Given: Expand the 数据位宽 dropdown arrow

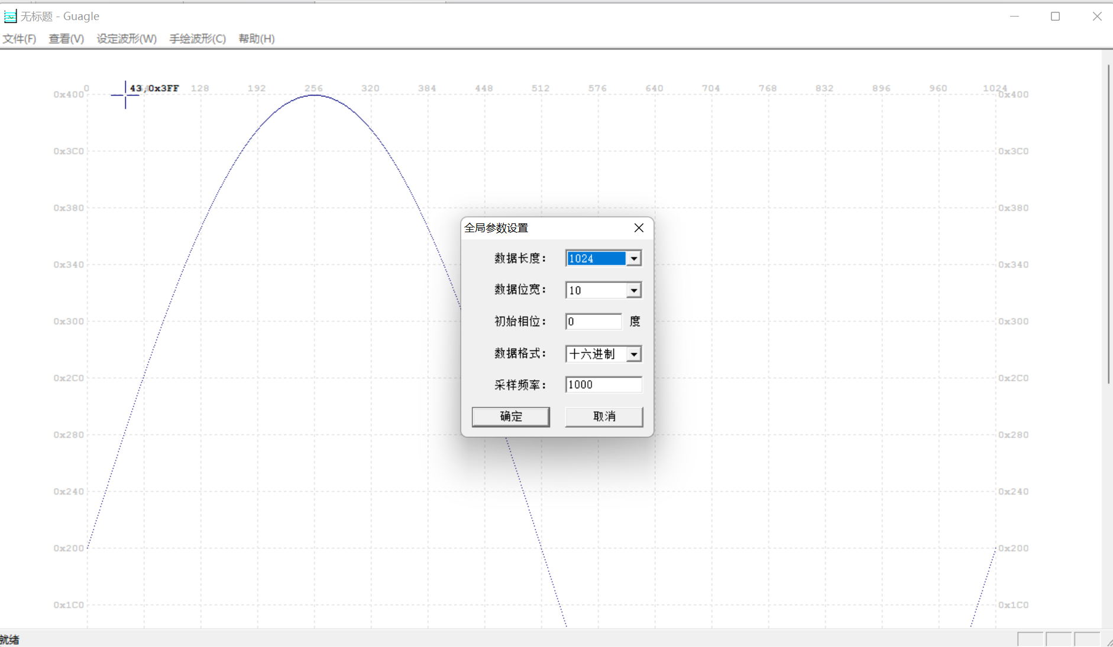Looking at the screenshot, I should [x=633, y=290].
